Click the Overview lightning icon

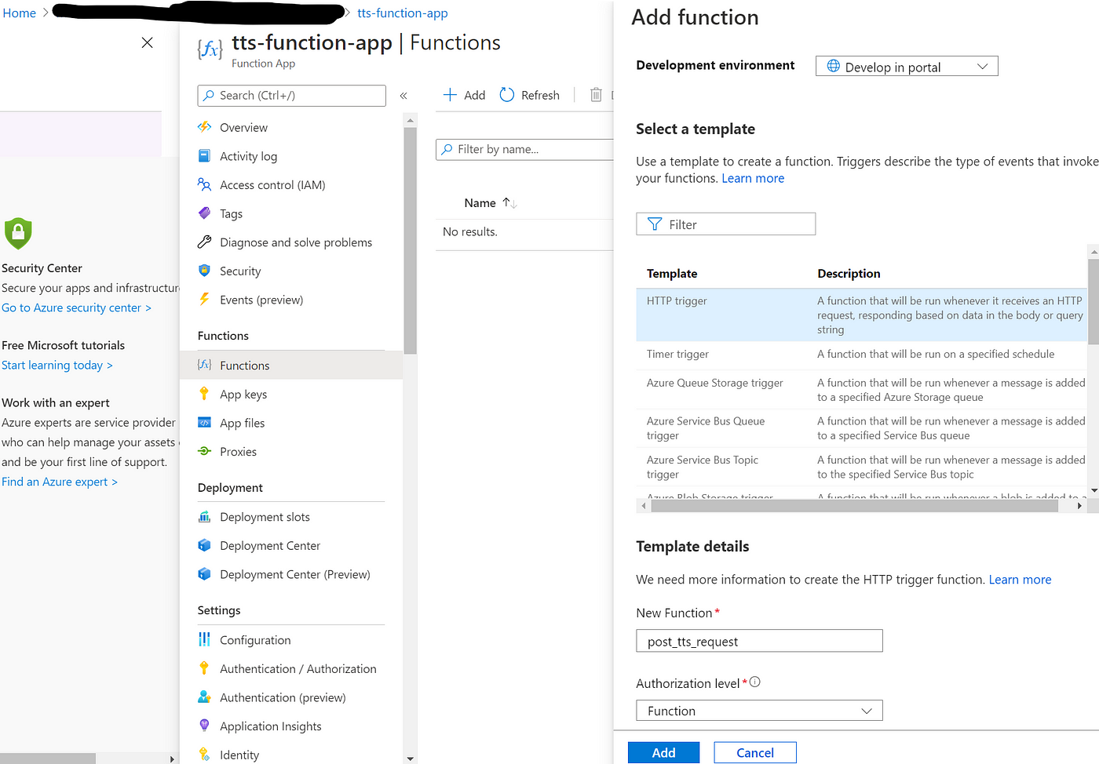click(204, 127)
